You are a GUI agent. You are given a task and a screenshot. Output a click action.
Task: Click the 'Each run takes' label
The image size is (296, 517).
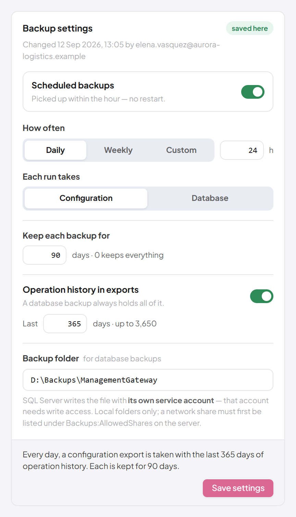pyautogui.click(x=51, y=177)
